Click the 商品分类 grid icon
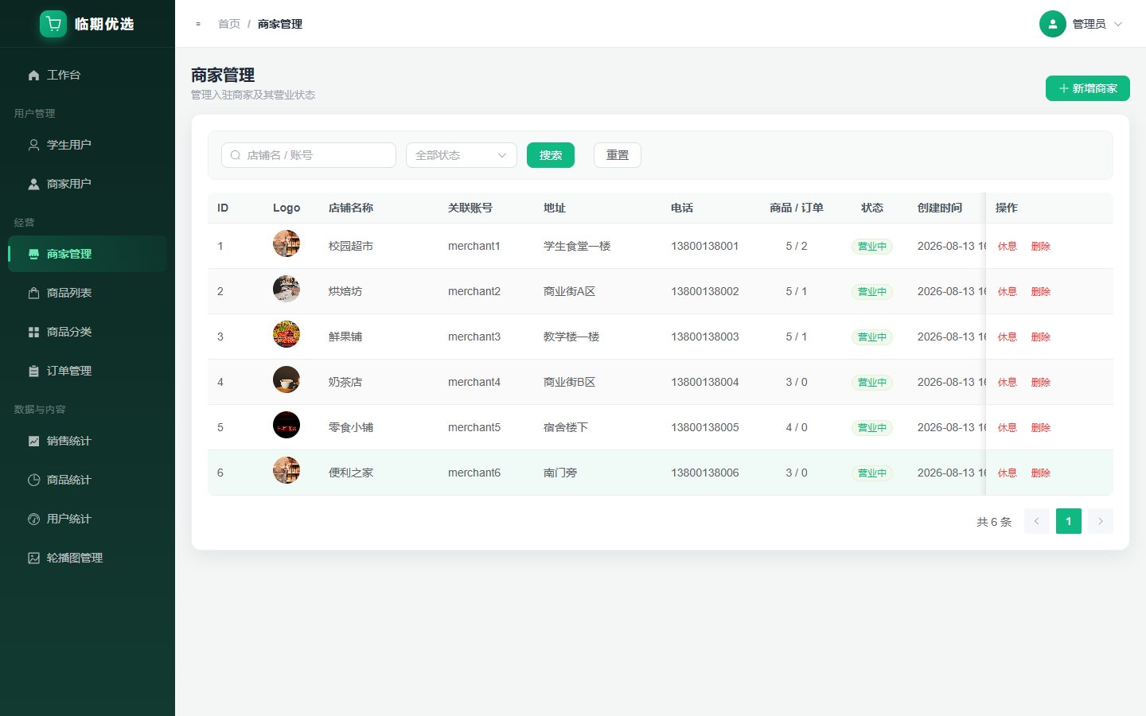This screenshot has height=716, width=1146. pos(33,332)
